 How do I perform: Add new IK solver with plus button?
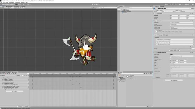(191, 47)
